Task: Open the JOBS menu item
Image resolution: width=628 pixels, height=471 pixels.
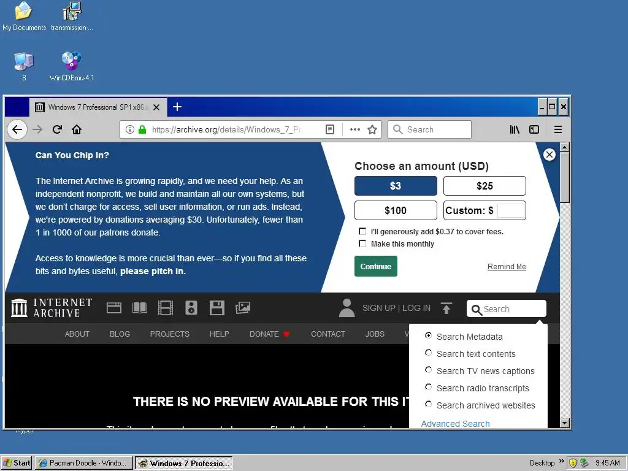Action: click(x=375, y=334)
